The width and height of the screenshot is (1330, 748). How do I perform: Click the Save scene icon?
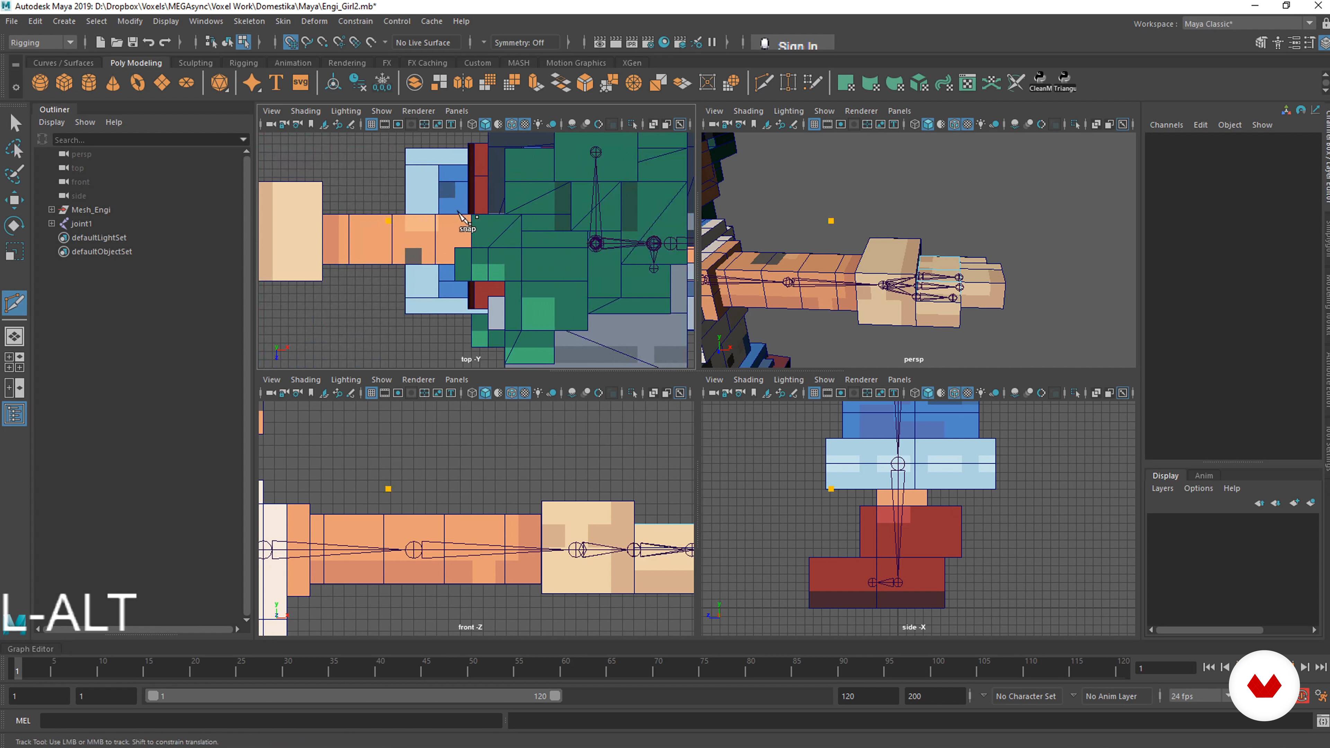[133, 42]
